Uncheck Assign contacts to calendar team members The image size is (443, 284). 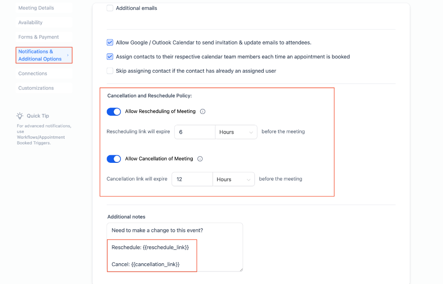click(110, 57)
